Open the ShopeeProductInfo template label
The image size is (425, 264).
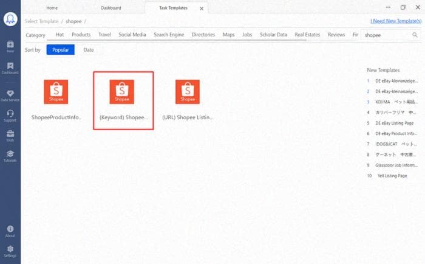(56, 117)
